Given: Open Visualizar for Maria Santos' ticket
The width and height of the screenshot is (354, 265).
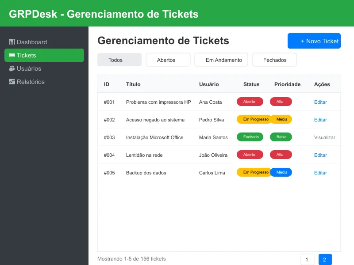Looking at the screenshot, I should tap(324, 137).
